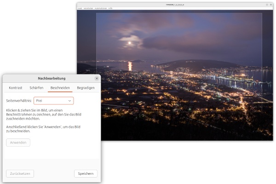Image resolution: width=276 pixels, height=184 pixels.
Task: Switch to the Schärfen tab
Action: [36, 88]
